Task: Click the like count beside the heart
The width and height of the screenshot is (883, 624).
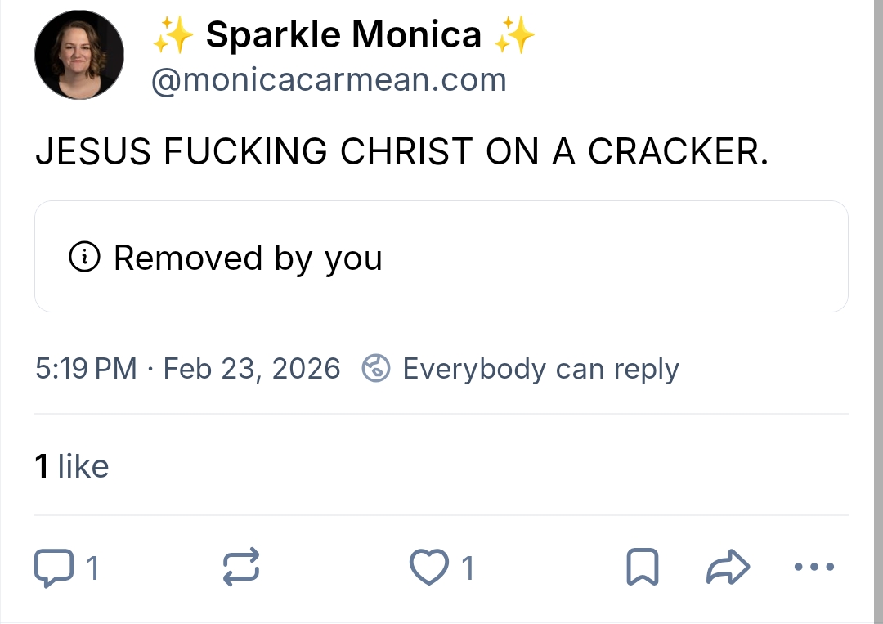Action: 468,568
